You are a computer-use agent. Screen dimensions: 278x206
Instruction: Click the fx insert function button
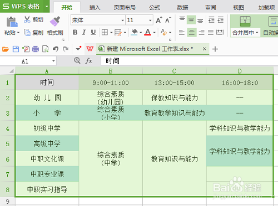(88, 61)
